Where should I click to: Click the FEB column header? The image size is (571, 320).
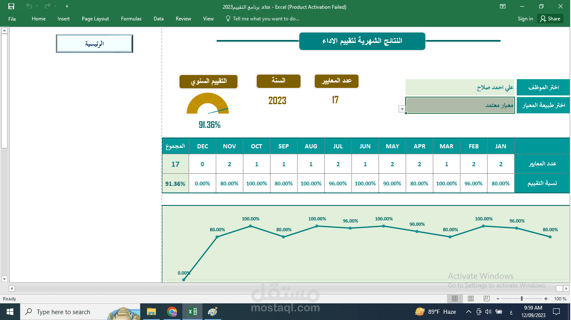coord(474,146)
